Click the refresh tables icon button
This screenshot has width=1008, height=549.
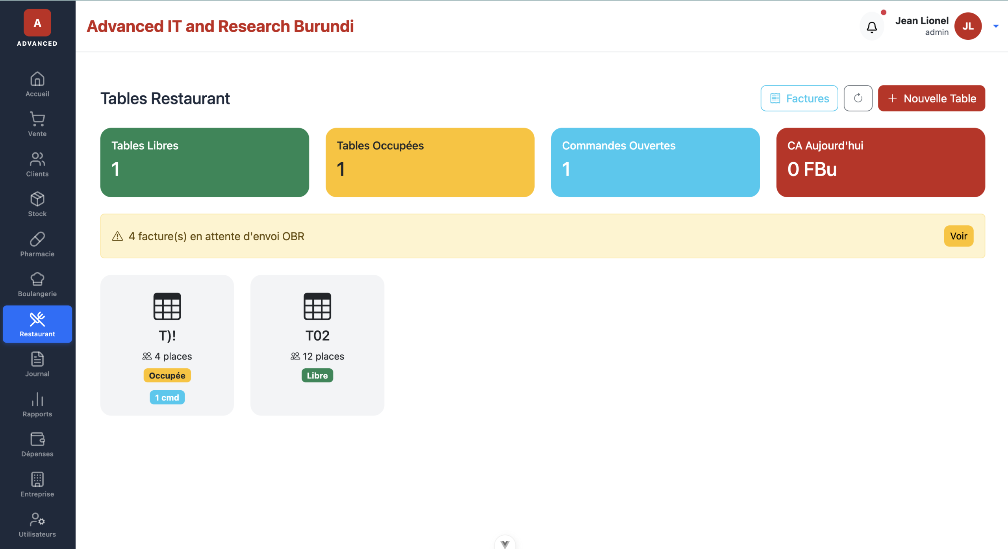tap(858, 98)
